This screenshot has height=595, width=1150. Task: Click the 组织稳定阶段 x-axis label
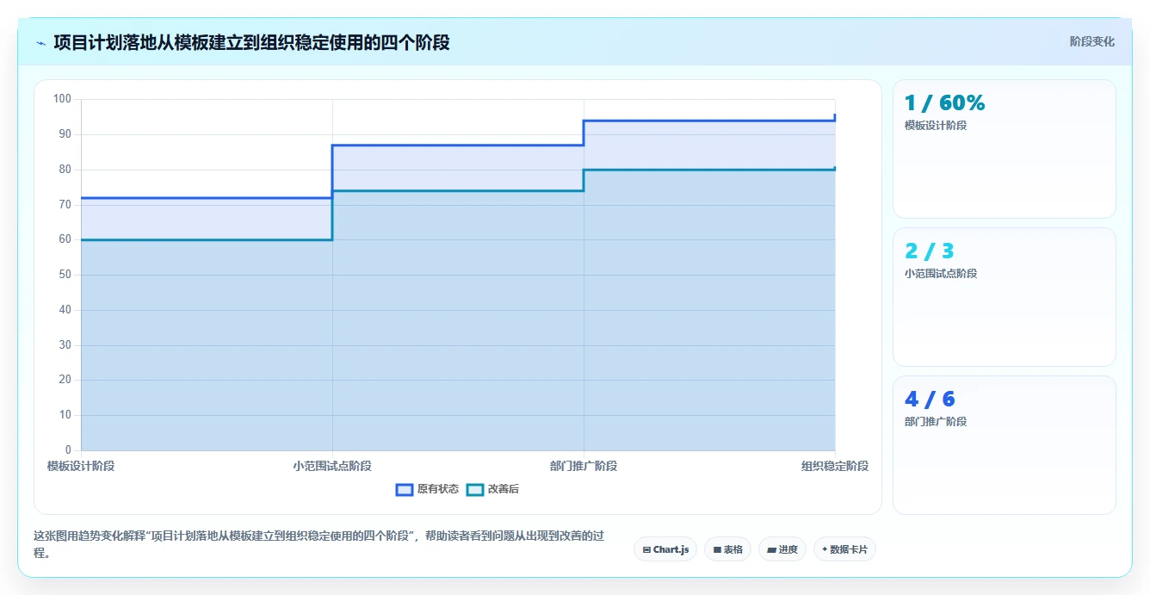(835, 466)
